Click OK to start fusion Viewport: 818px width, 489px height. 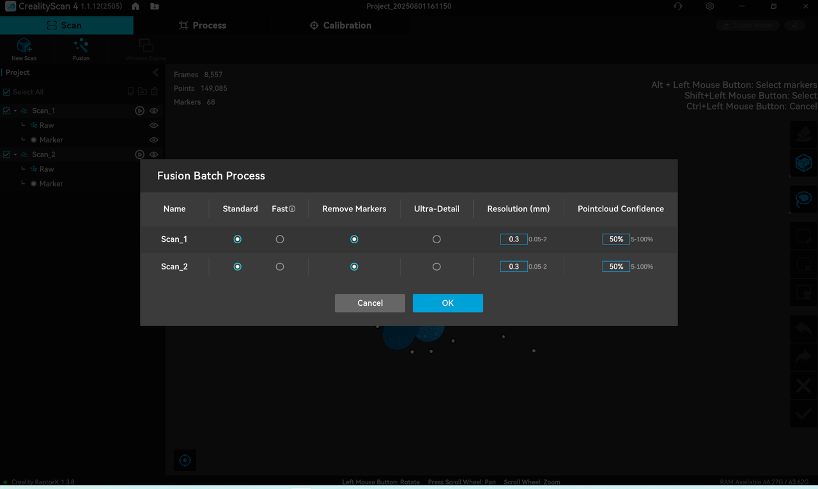click(447, 303)
